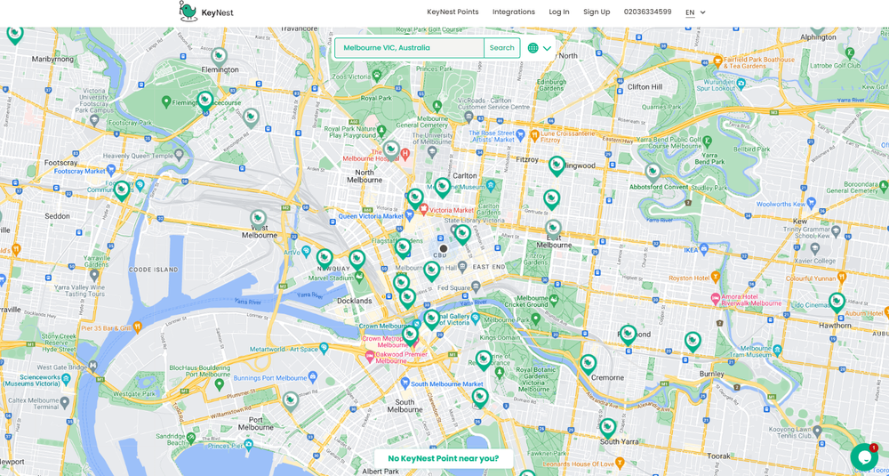Select the KeyNest pin at Cremorne

[589, 365]
